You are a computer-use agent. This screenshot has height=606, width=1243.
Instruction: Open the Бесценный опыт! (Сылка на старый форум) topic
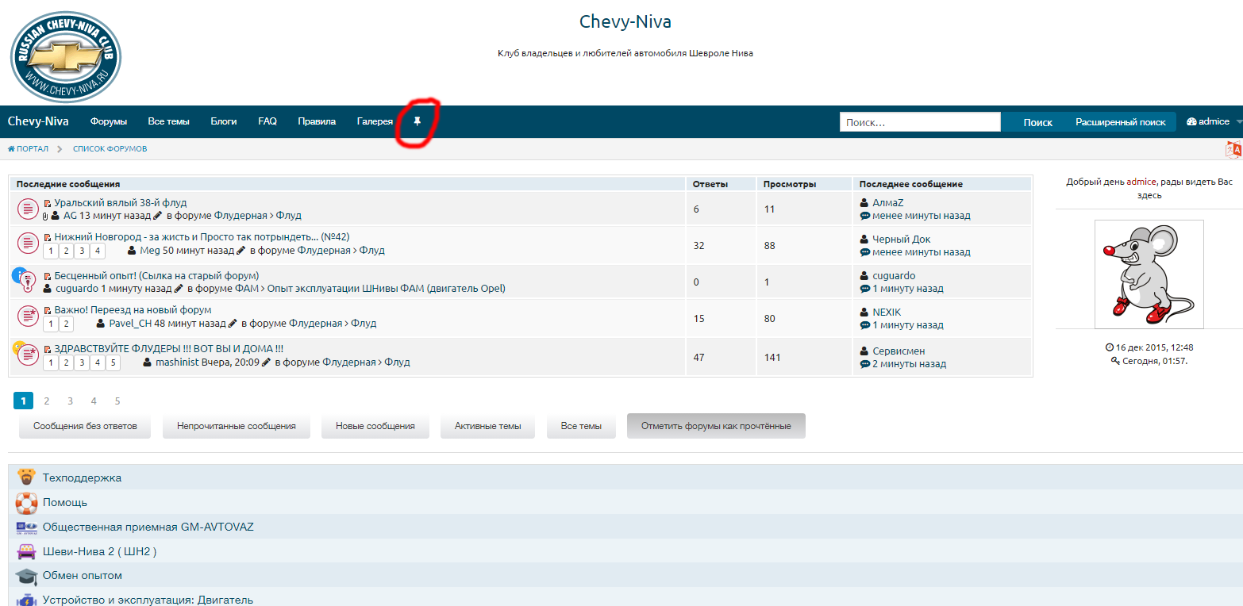point(157,276)
